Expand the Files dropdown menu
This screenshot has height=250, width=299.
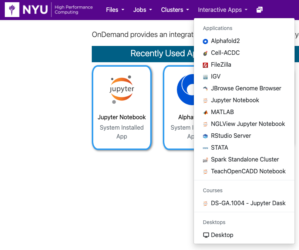click(x=115, y=10)
